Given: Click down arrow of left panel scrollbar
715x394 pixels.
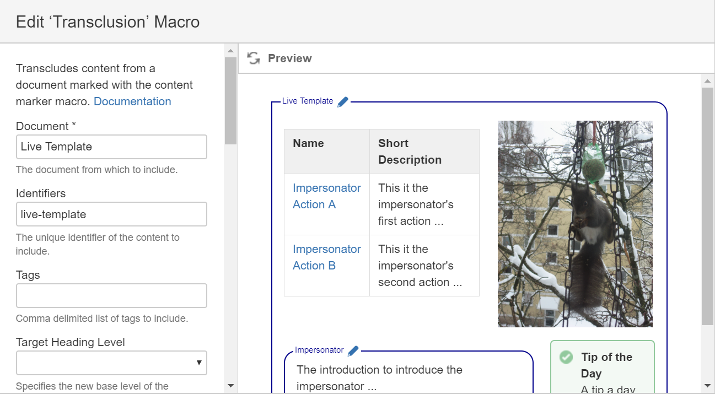Looking at the screenshot, I should pos(230,386).
